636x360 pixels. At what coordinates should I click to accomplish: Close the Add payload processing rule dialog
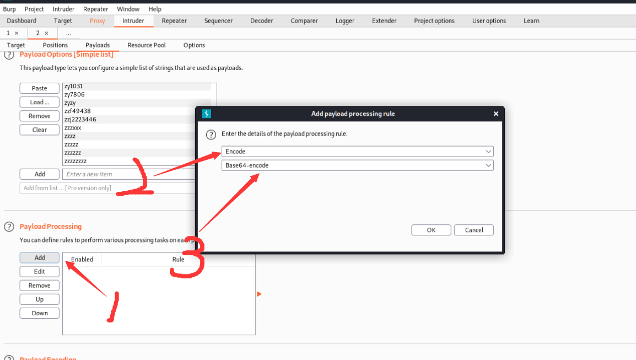(x=495, y=114)
